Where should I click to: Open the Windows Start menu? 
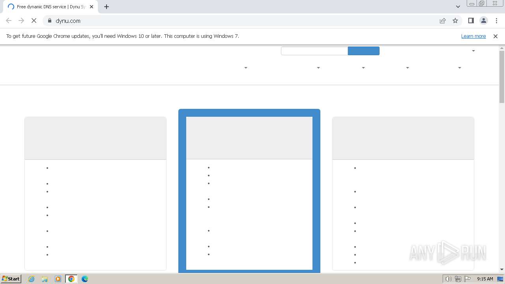click(11, 278)
